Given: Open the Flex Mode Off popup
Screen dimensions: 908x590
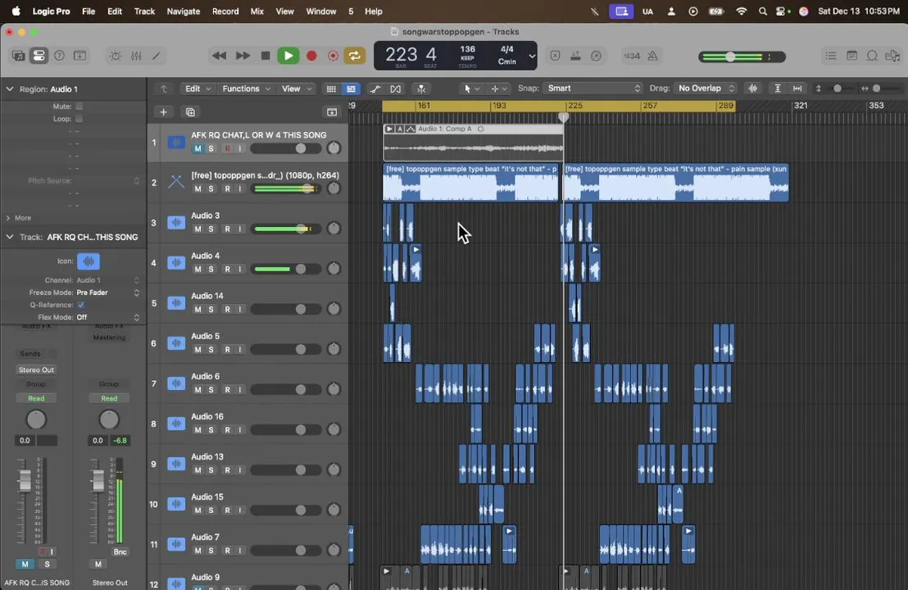Looking at the screenshot, I should pos(107,317).
